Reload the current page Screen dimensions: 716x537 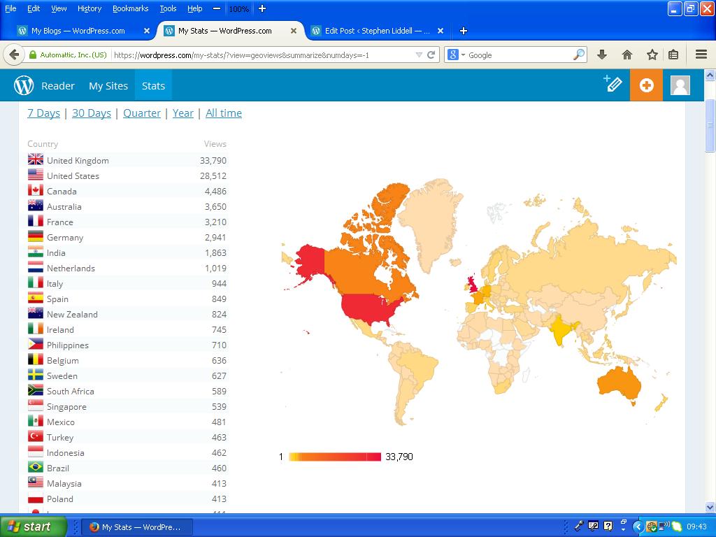(x=431, y=55)
